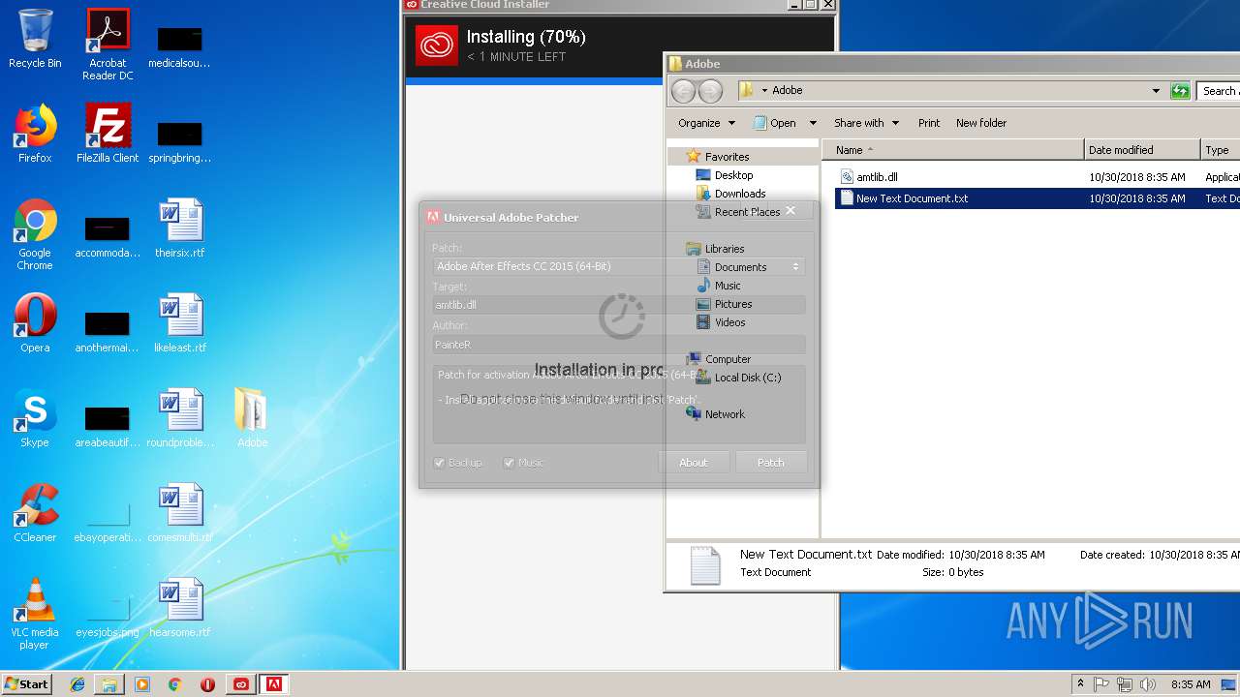Open the Recycle Bin desktop icon
The width and height of the screenshot is (1240, 697).
tap(35, 40)
